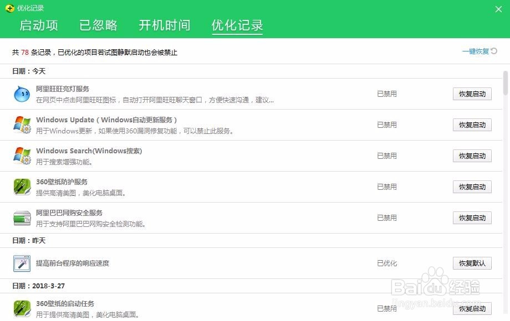Click the 已禁用 status of Windows Update
The image size is (510, 321).
(387, 125)
